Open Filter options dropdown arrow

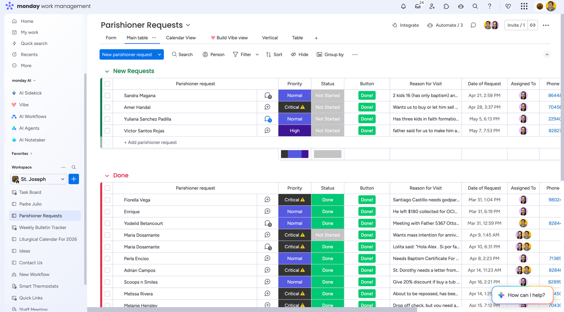257,55
